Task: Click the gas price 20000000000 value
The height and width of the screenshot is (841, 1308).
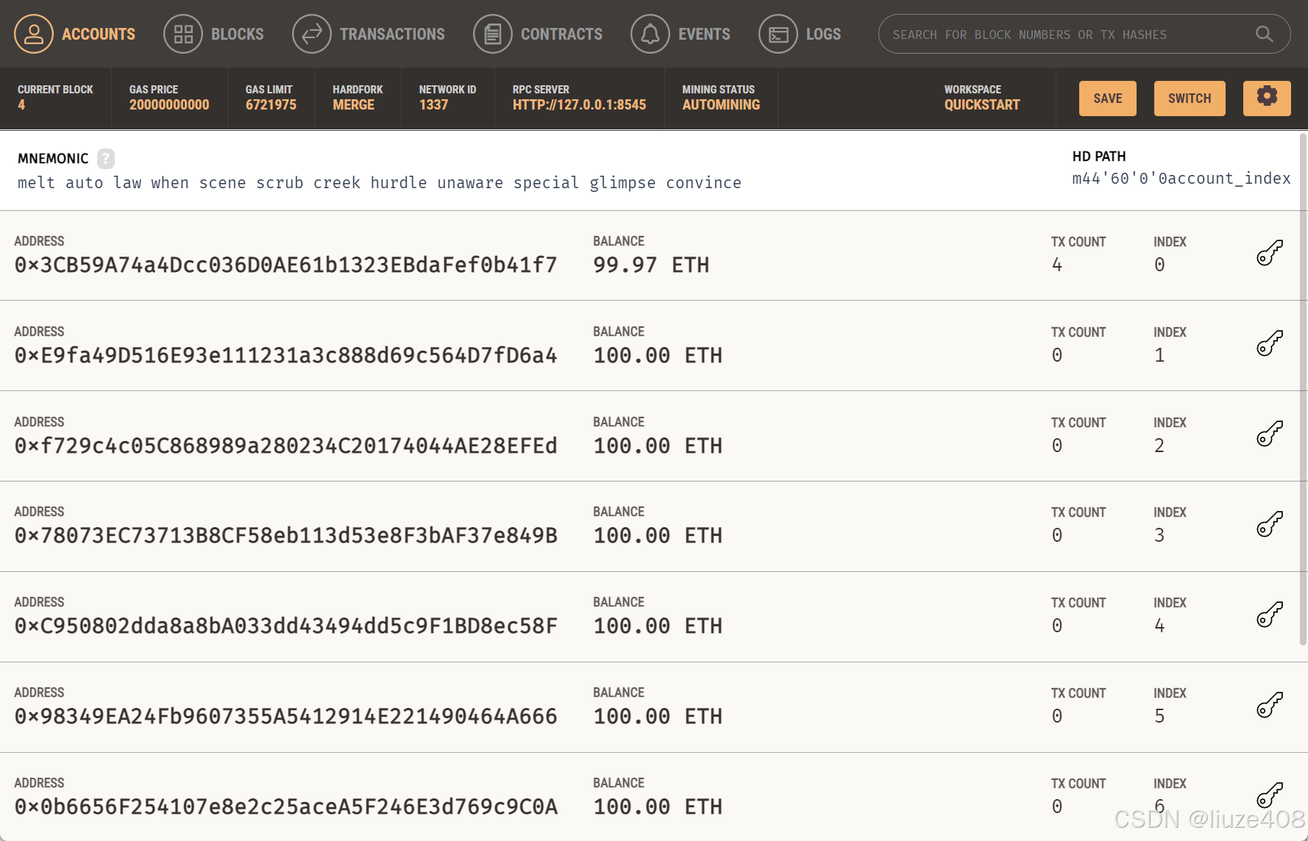Action: (169, 105)
